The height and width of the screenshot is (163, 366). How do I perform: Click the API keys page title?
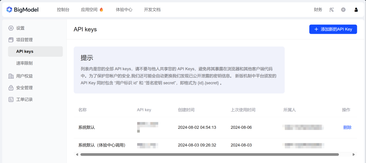coord(85,29)
